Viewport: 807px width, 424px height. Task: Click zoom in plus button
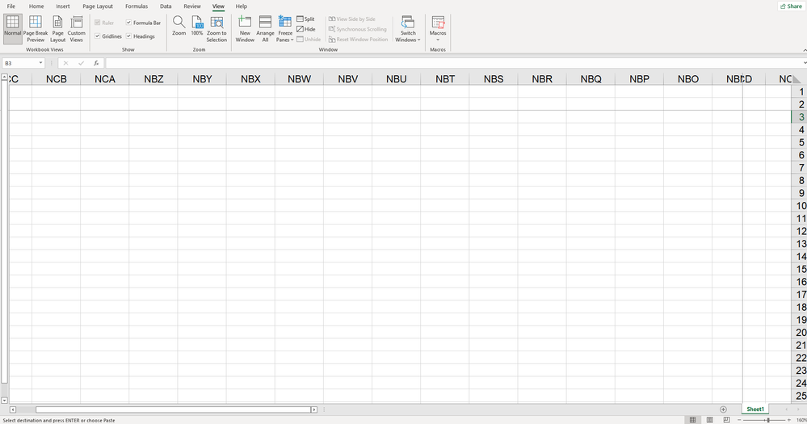tap(789, 421)
